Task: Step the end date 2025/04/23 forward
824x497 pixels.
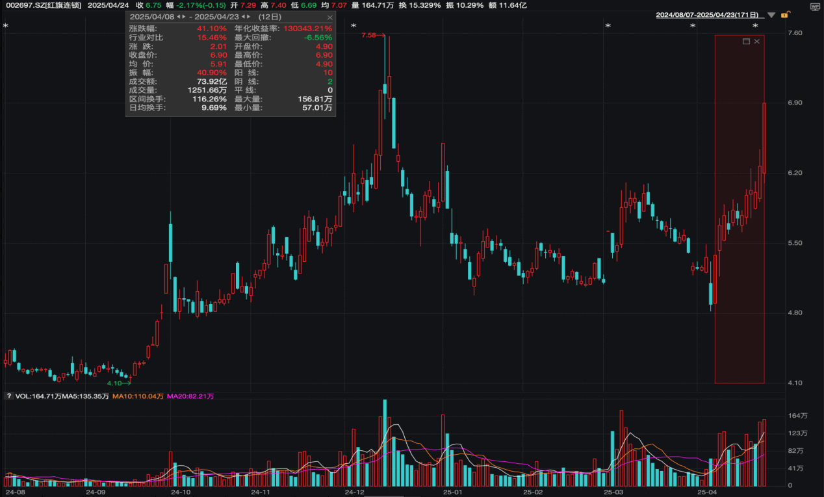Action: pyautogui.click(x=250, y=16)
